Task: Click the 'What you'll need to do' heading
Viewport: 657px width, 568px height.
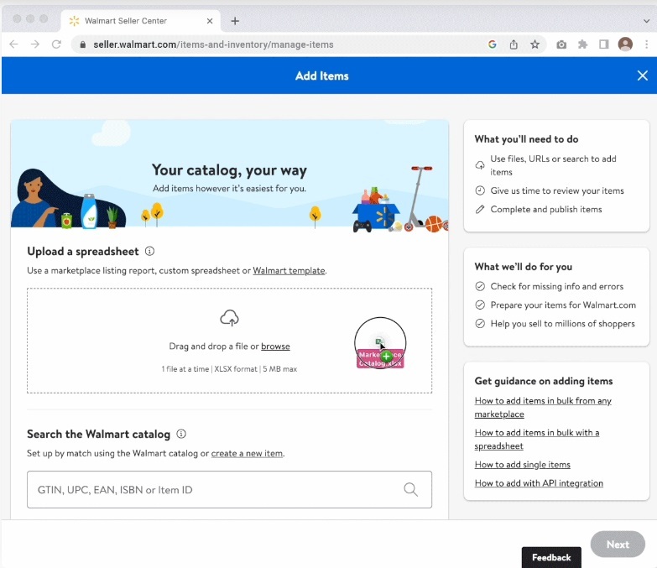Action: (x=526, y=139)
